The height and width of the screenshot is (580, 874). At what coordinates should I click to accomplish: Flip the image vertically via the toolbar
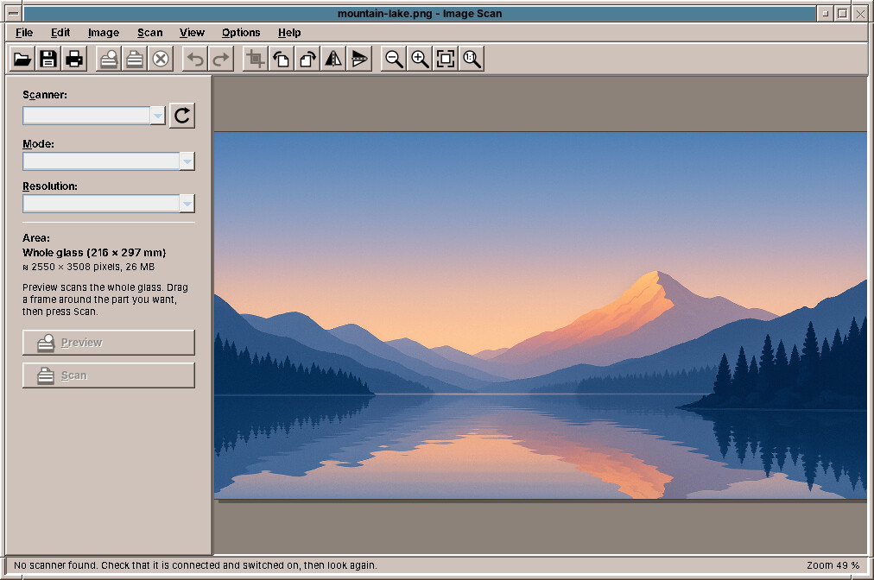click(x=359, y=59)
